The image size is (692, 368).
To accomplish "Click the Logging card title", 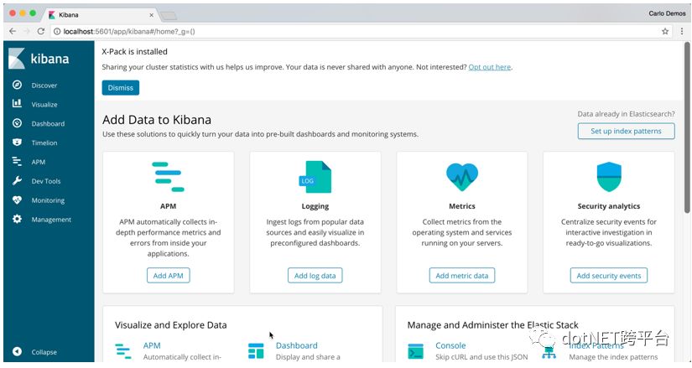I will [315, 206].
